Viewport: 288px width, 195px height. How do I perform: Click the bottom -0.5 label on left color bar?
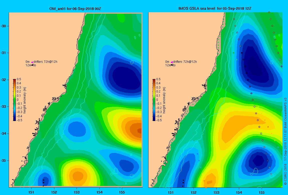(x=19, y=120)
